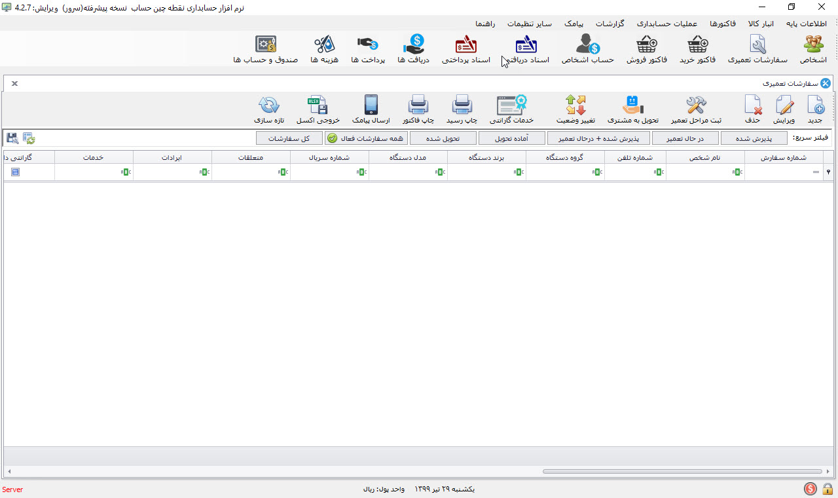Image resolution: width=838 pixels, height=498 pixels.
Task: Open the نام شخص filter operator dropdown
Action: point(737,172)
